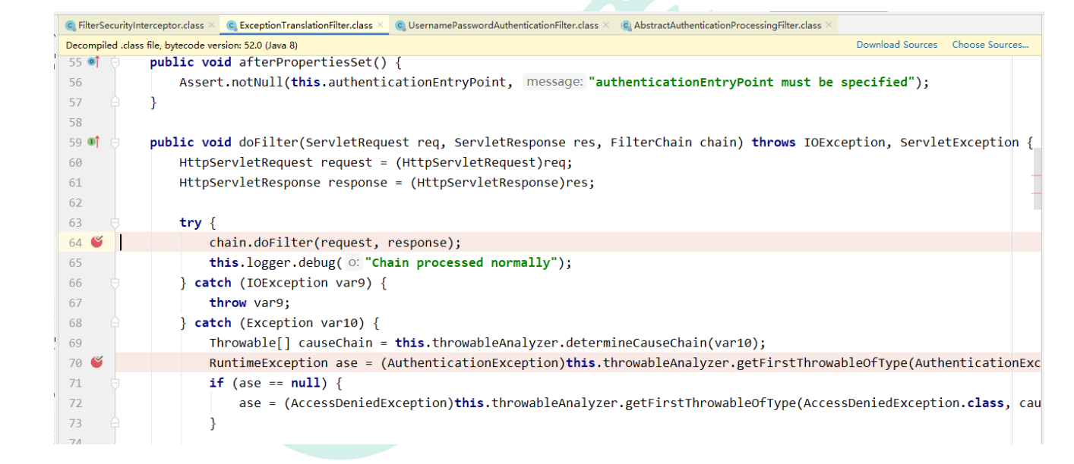
Task: Click class icon on FilterSecurityInterceptor tab
Action: 71,25
